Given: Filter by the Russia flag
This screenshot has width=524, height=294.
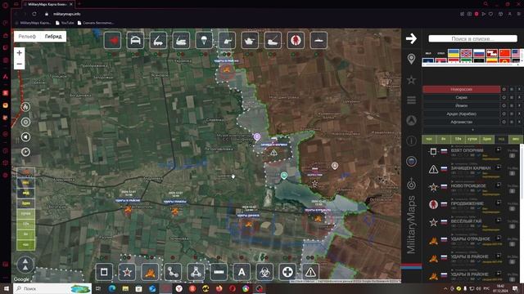Looking at the screenshot, I should [x=479, y=53].
